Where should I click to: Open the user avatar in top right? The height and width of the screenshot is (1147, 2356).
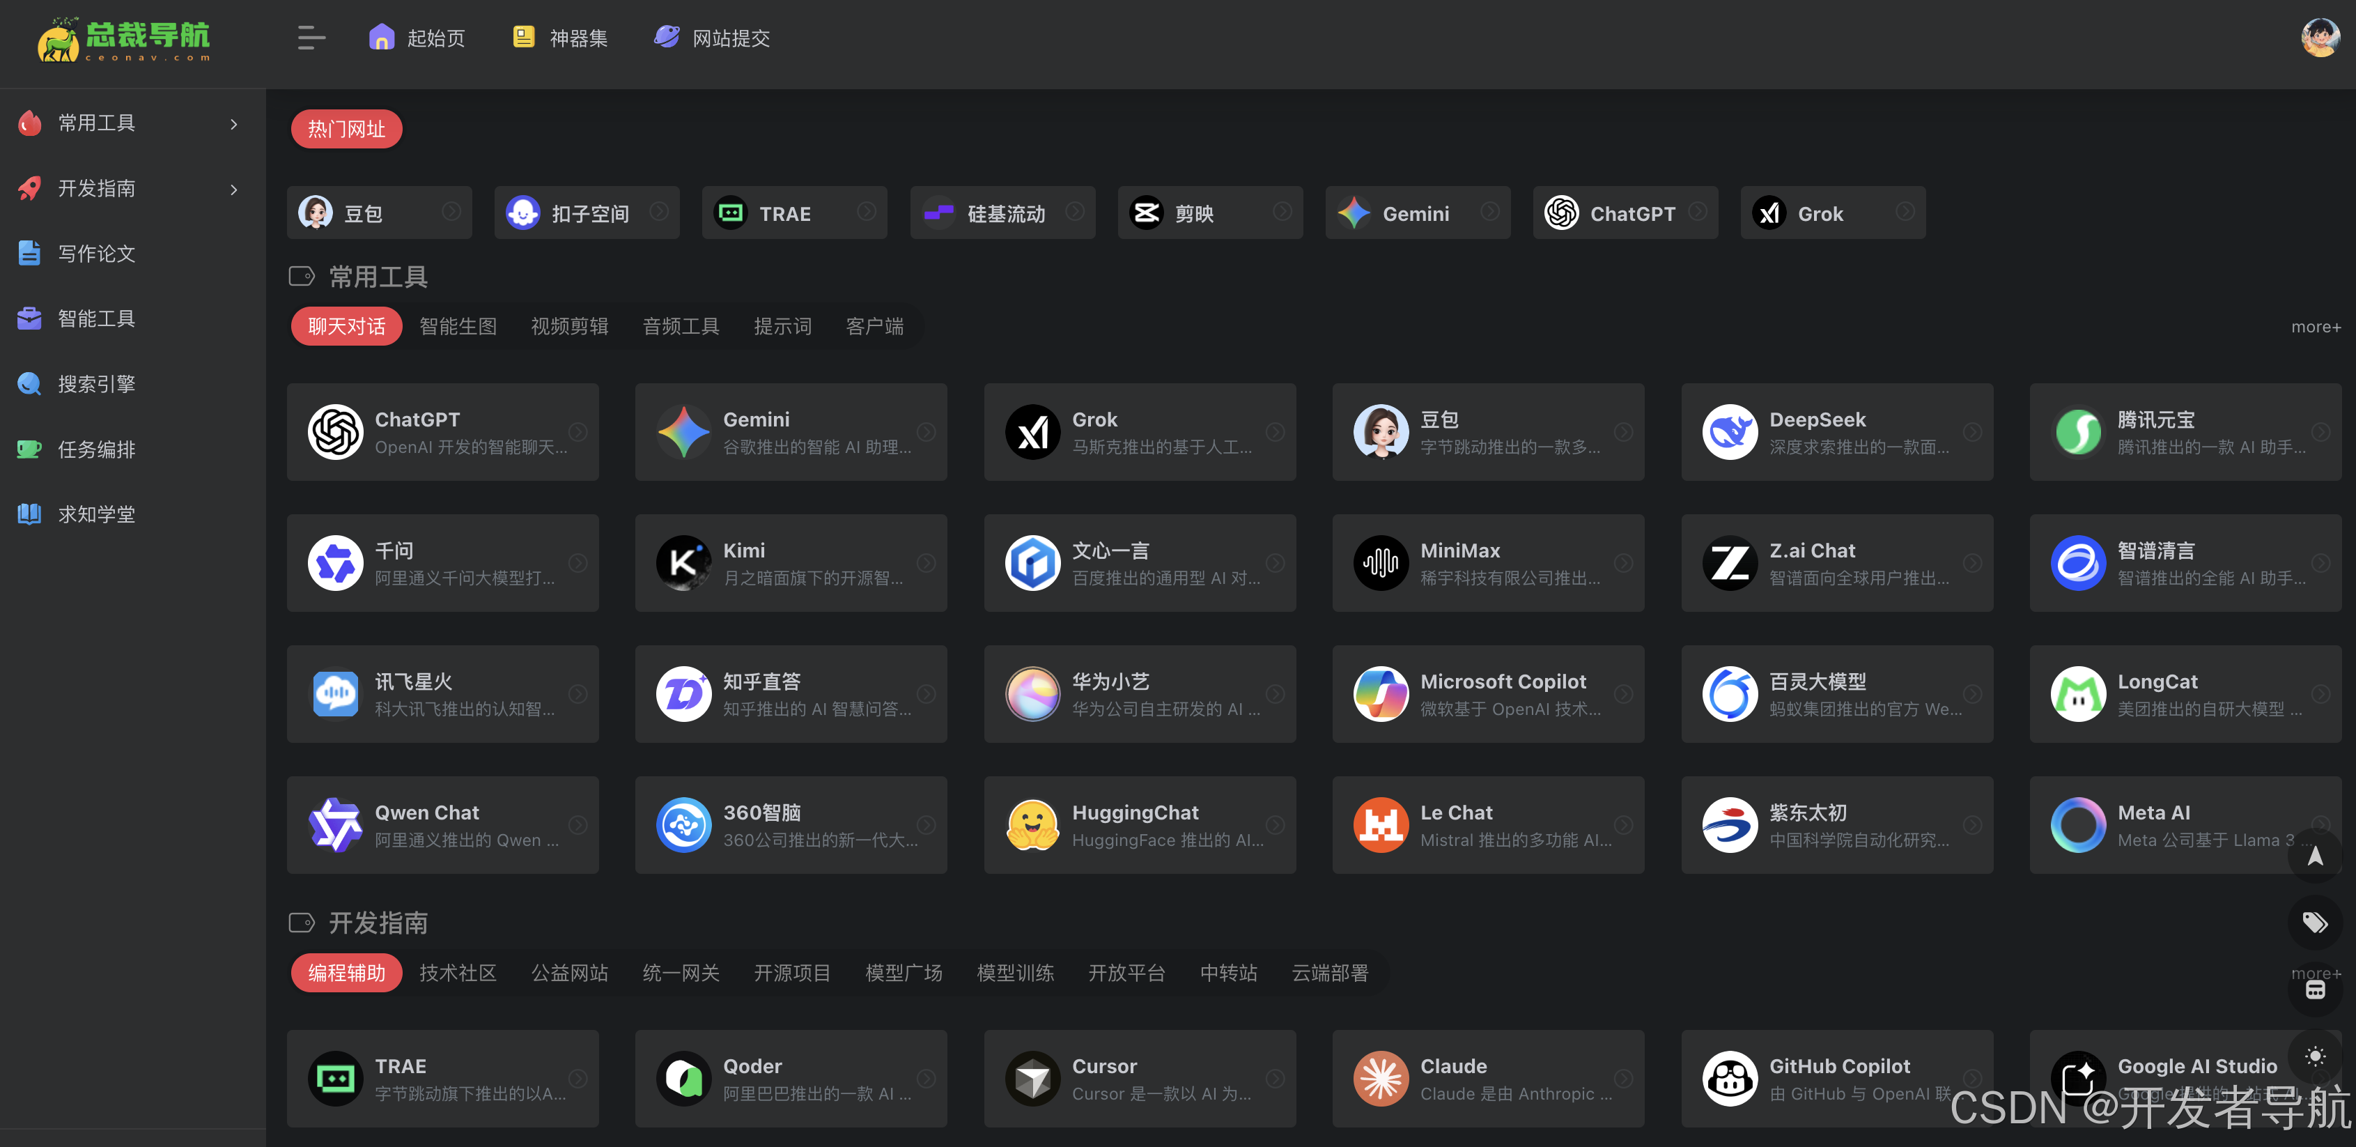[x=2319, y=38]
